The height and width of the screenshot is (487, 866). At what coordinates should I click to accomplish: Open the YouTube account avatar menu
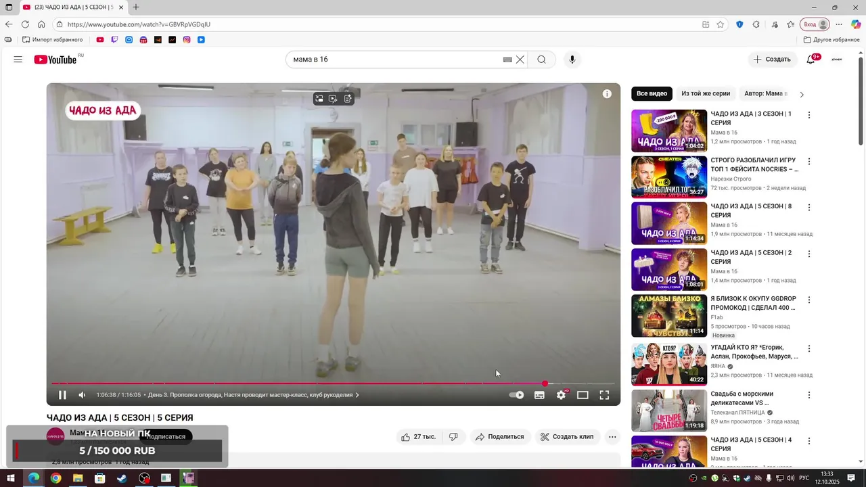point(837,60)
